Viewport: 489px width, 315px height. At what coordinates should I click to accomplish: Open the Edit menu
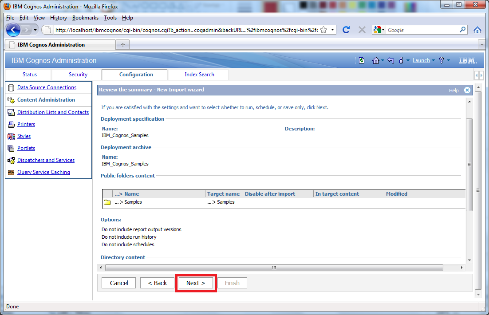point(24,18)
